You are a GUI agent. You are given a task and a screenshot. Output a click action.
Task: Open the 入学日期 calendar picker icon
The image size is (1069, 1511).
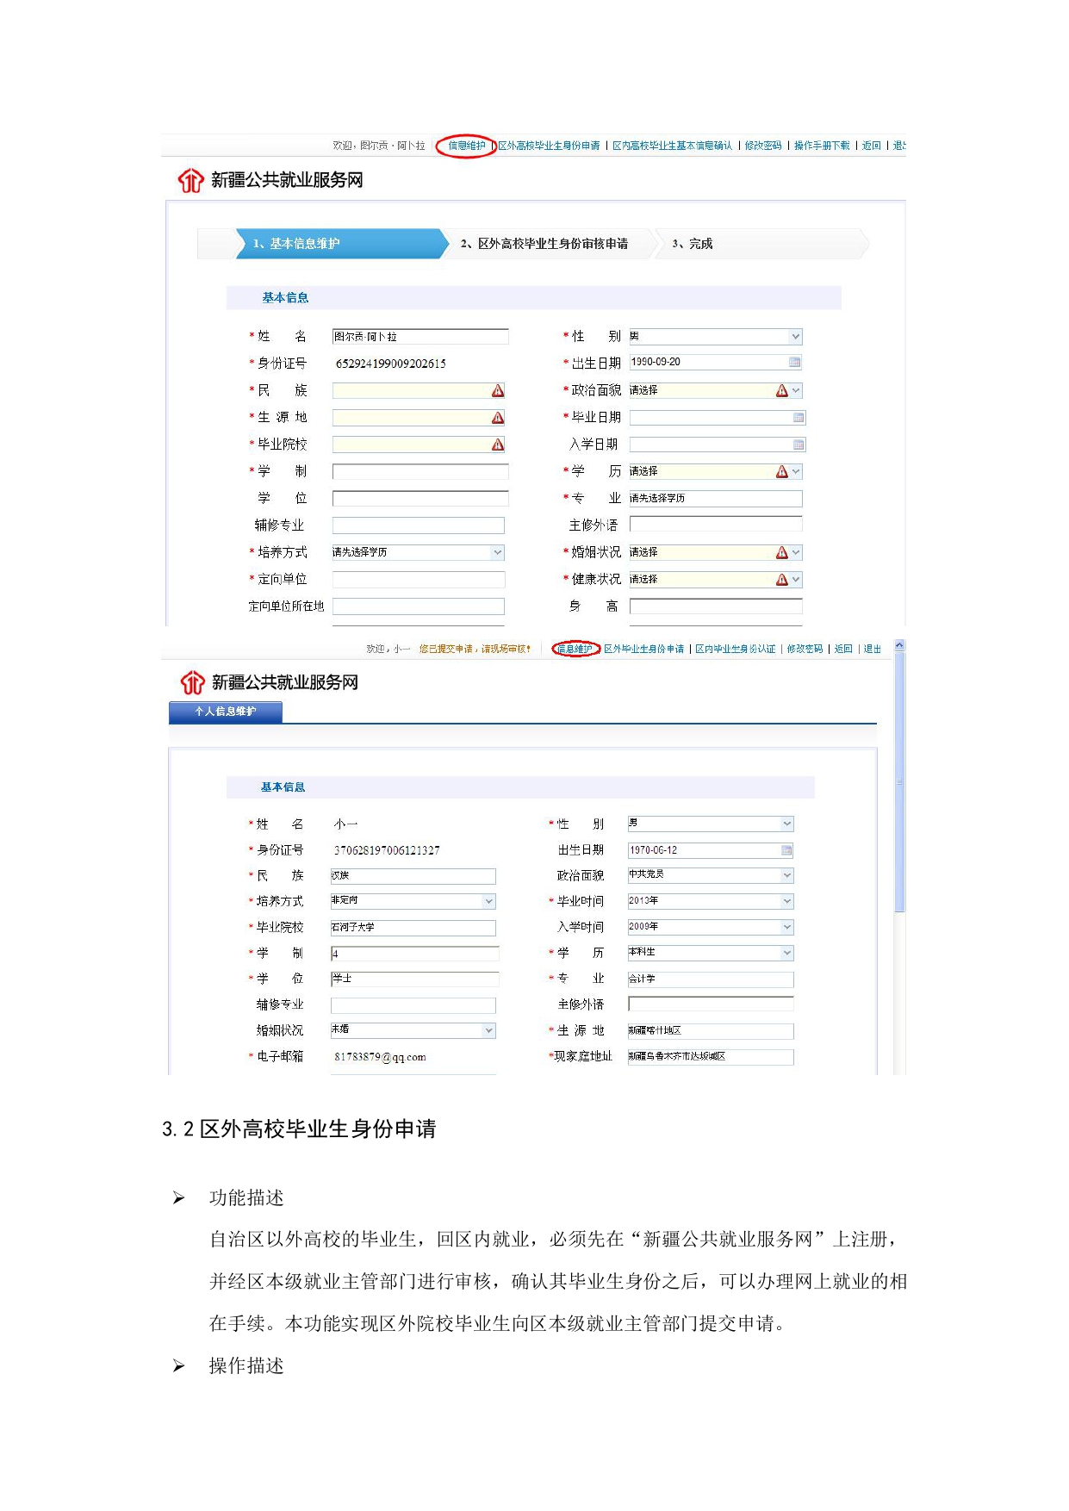pyautogui.click(x=799, y=445)
